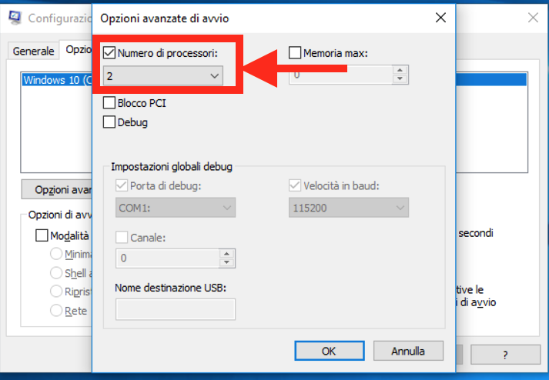Increase Memoria max with the up arrow
This screenshot has height=380, width=549.
(400, 70)
